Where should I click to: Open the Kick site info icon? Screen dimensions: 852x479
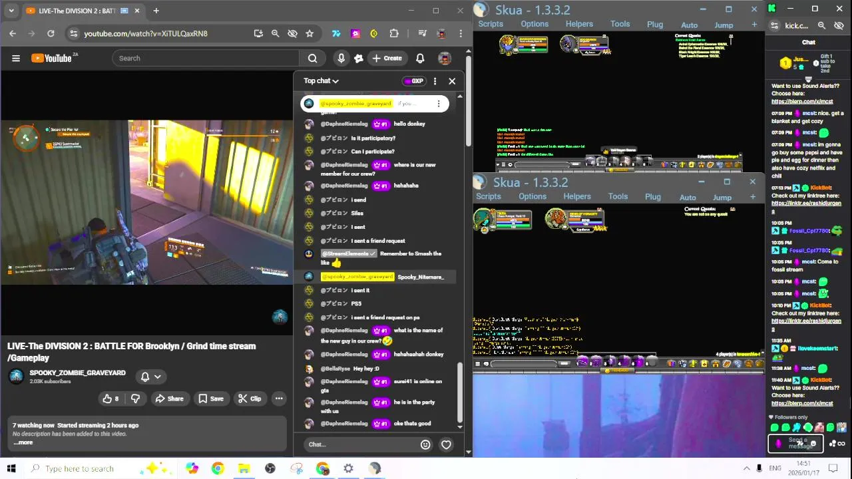[774, 26]
